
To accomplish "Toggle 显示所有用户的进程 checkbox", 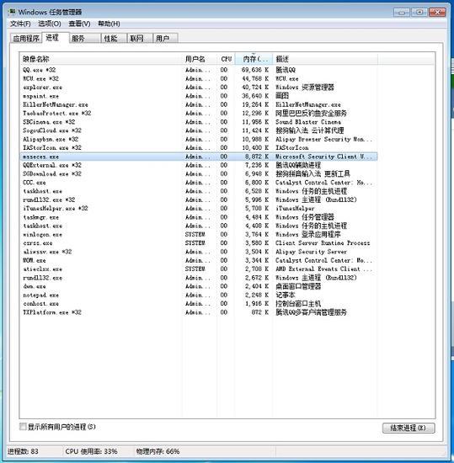I will click(x=23, y=427).
